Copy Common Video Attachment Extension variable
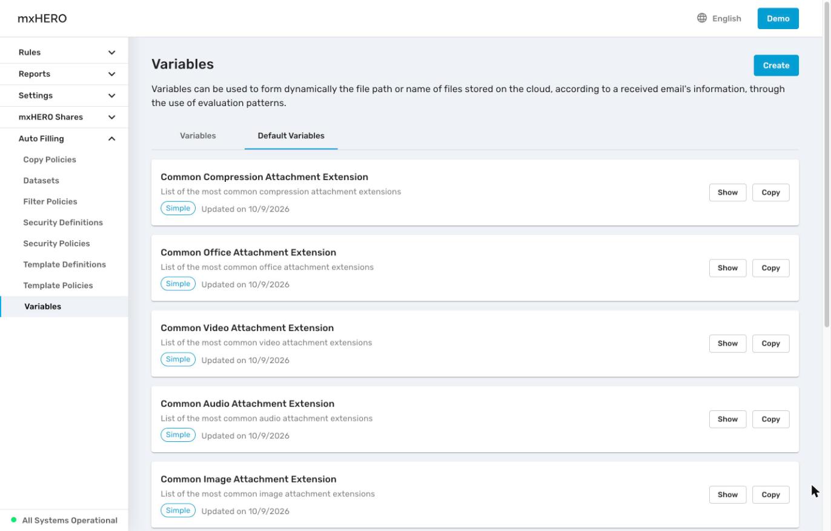This screenshot has width=831, height=531. click(770, 343)
